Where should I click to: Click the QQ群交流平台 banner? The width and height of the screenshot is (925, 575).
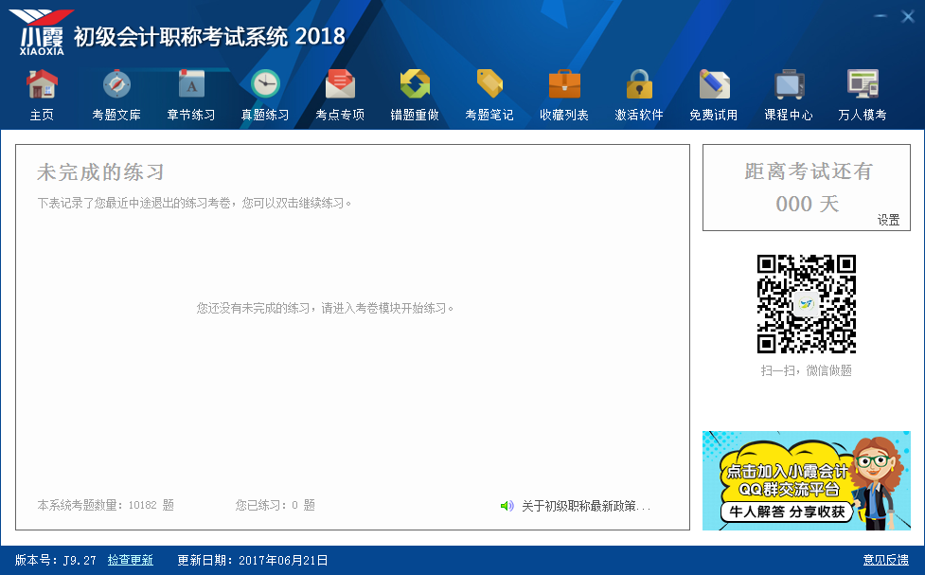point(806,480)
